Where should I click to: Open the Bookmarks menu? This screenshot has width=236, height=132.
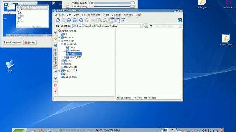(94, 15)
